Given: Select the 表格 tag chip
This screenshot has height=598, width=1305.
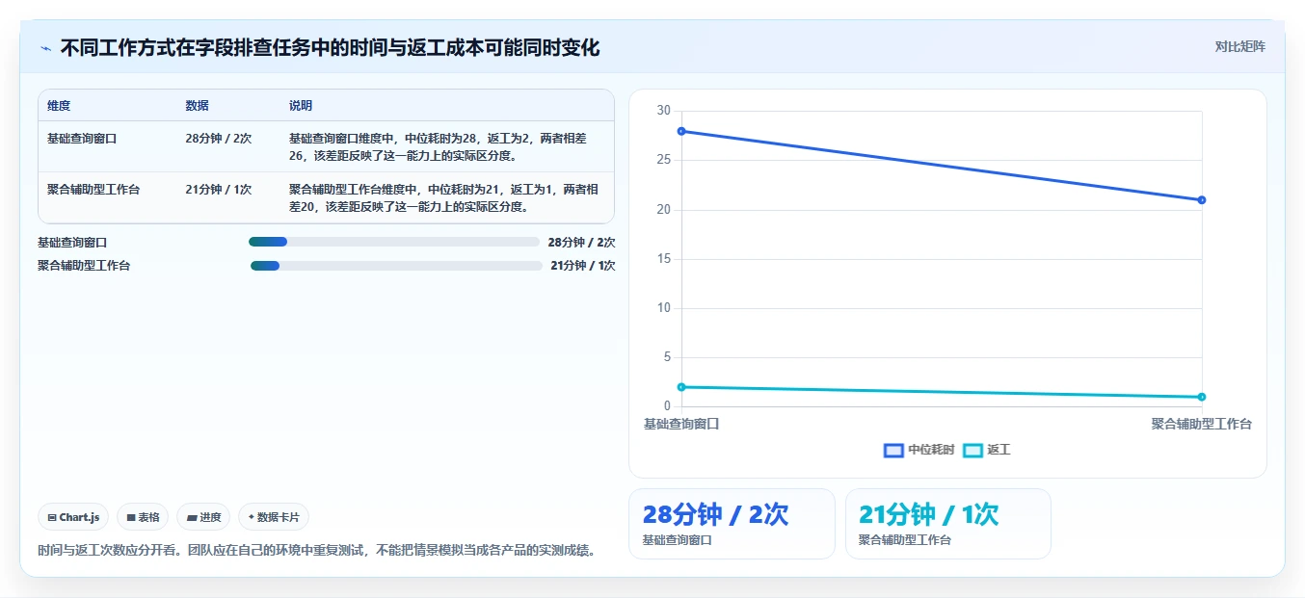Looking at the screenshot, I should pyautogui.click(x=143, y=517).
